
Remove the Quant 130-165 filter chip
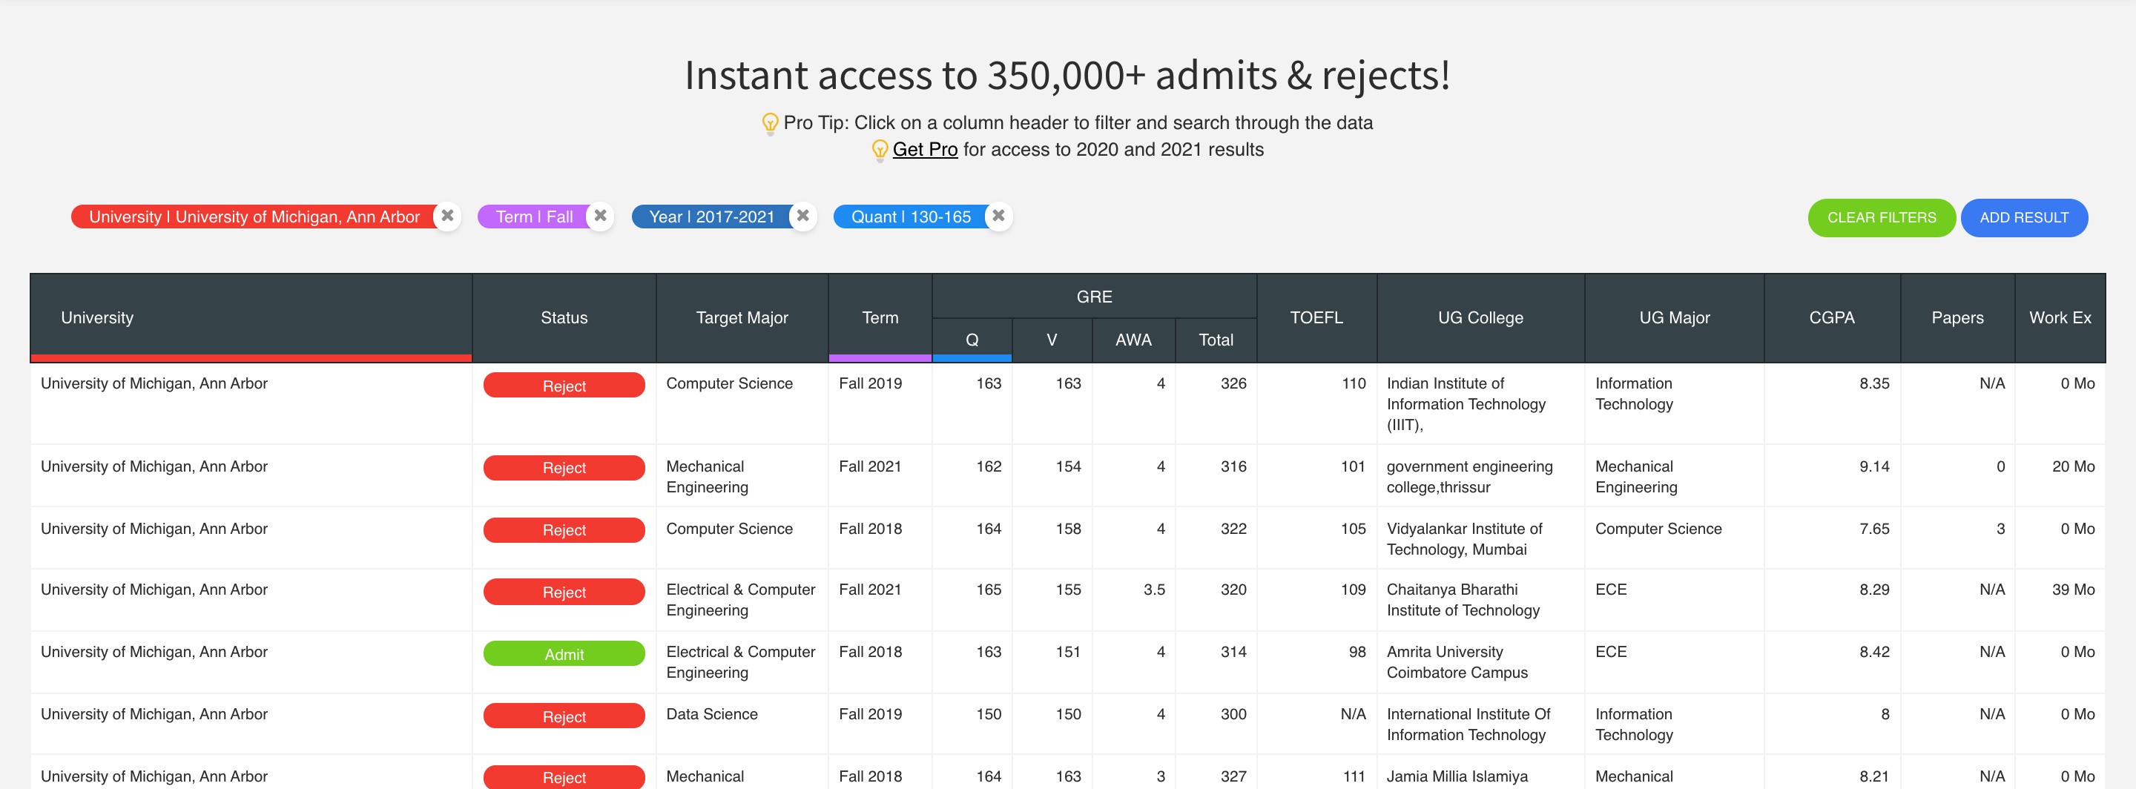999,217
